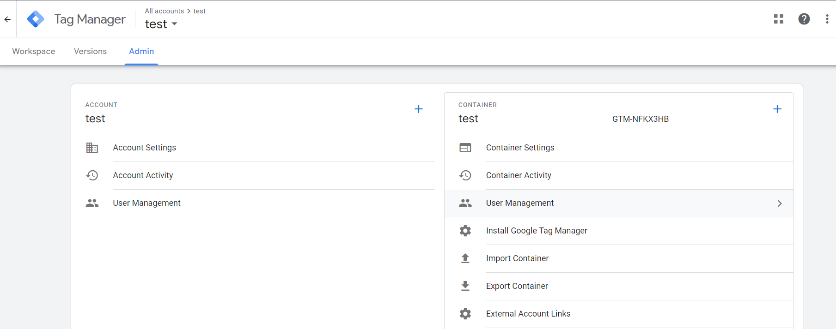
Task: Open the three-dot more options menu
Action: point(827,19)
